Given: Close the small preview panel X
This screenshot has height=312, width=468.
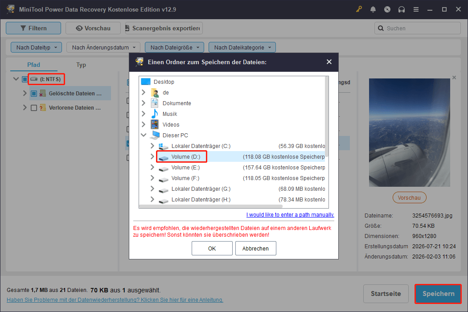Looking at the screenshot, I should click(454, 78).
